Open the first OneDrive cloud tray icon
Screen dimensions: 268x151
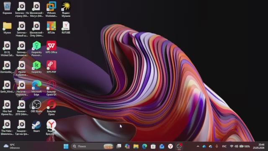click(204, 146)
